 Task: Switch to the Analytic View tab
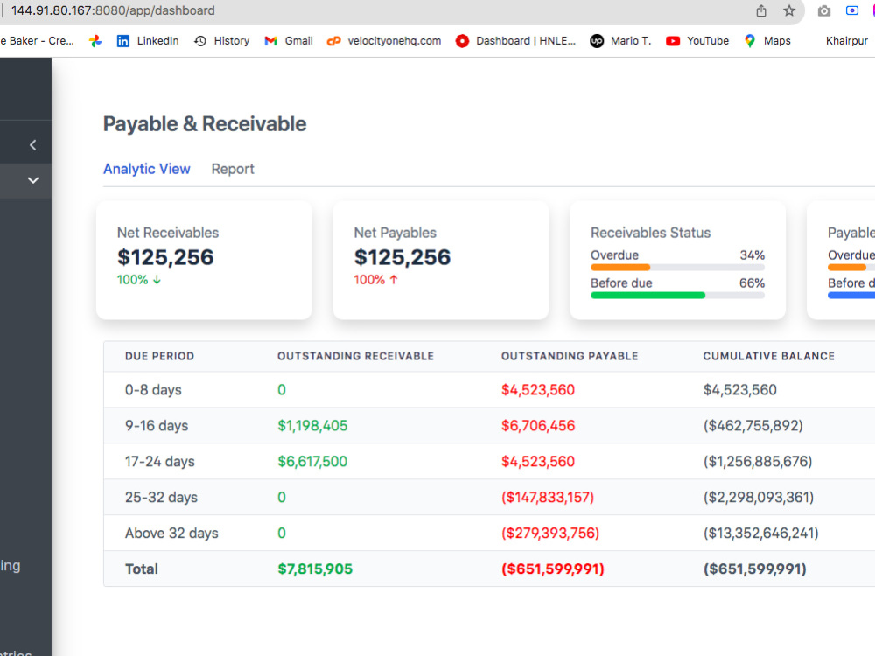click(x=147, y=169)
